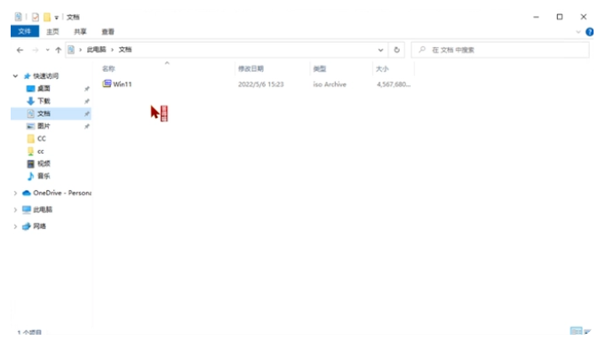
Task: Click the window system icon in title bar
Action: (x=18, y=17)
